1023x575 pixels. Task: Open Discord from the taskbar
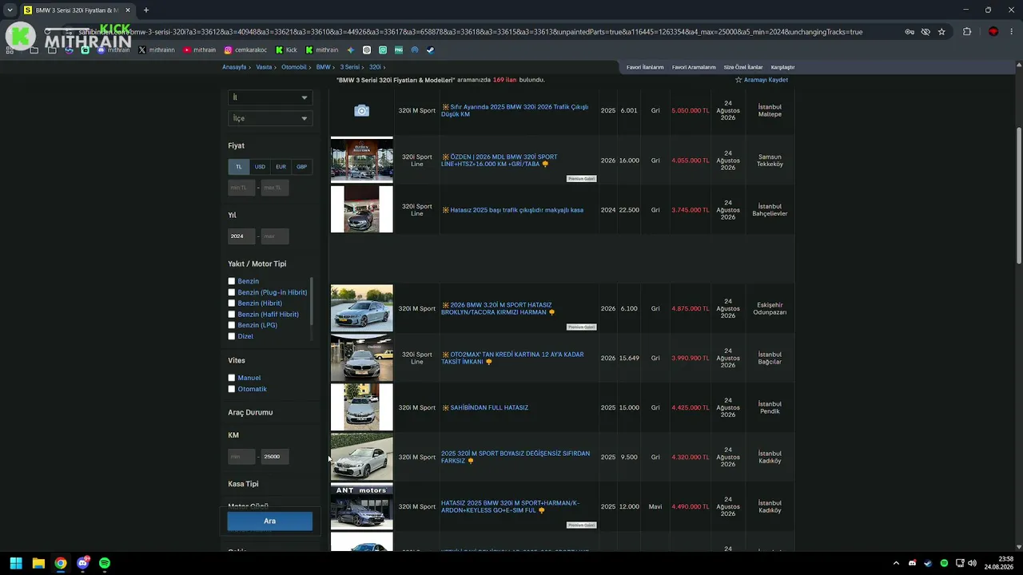[82, 563]
